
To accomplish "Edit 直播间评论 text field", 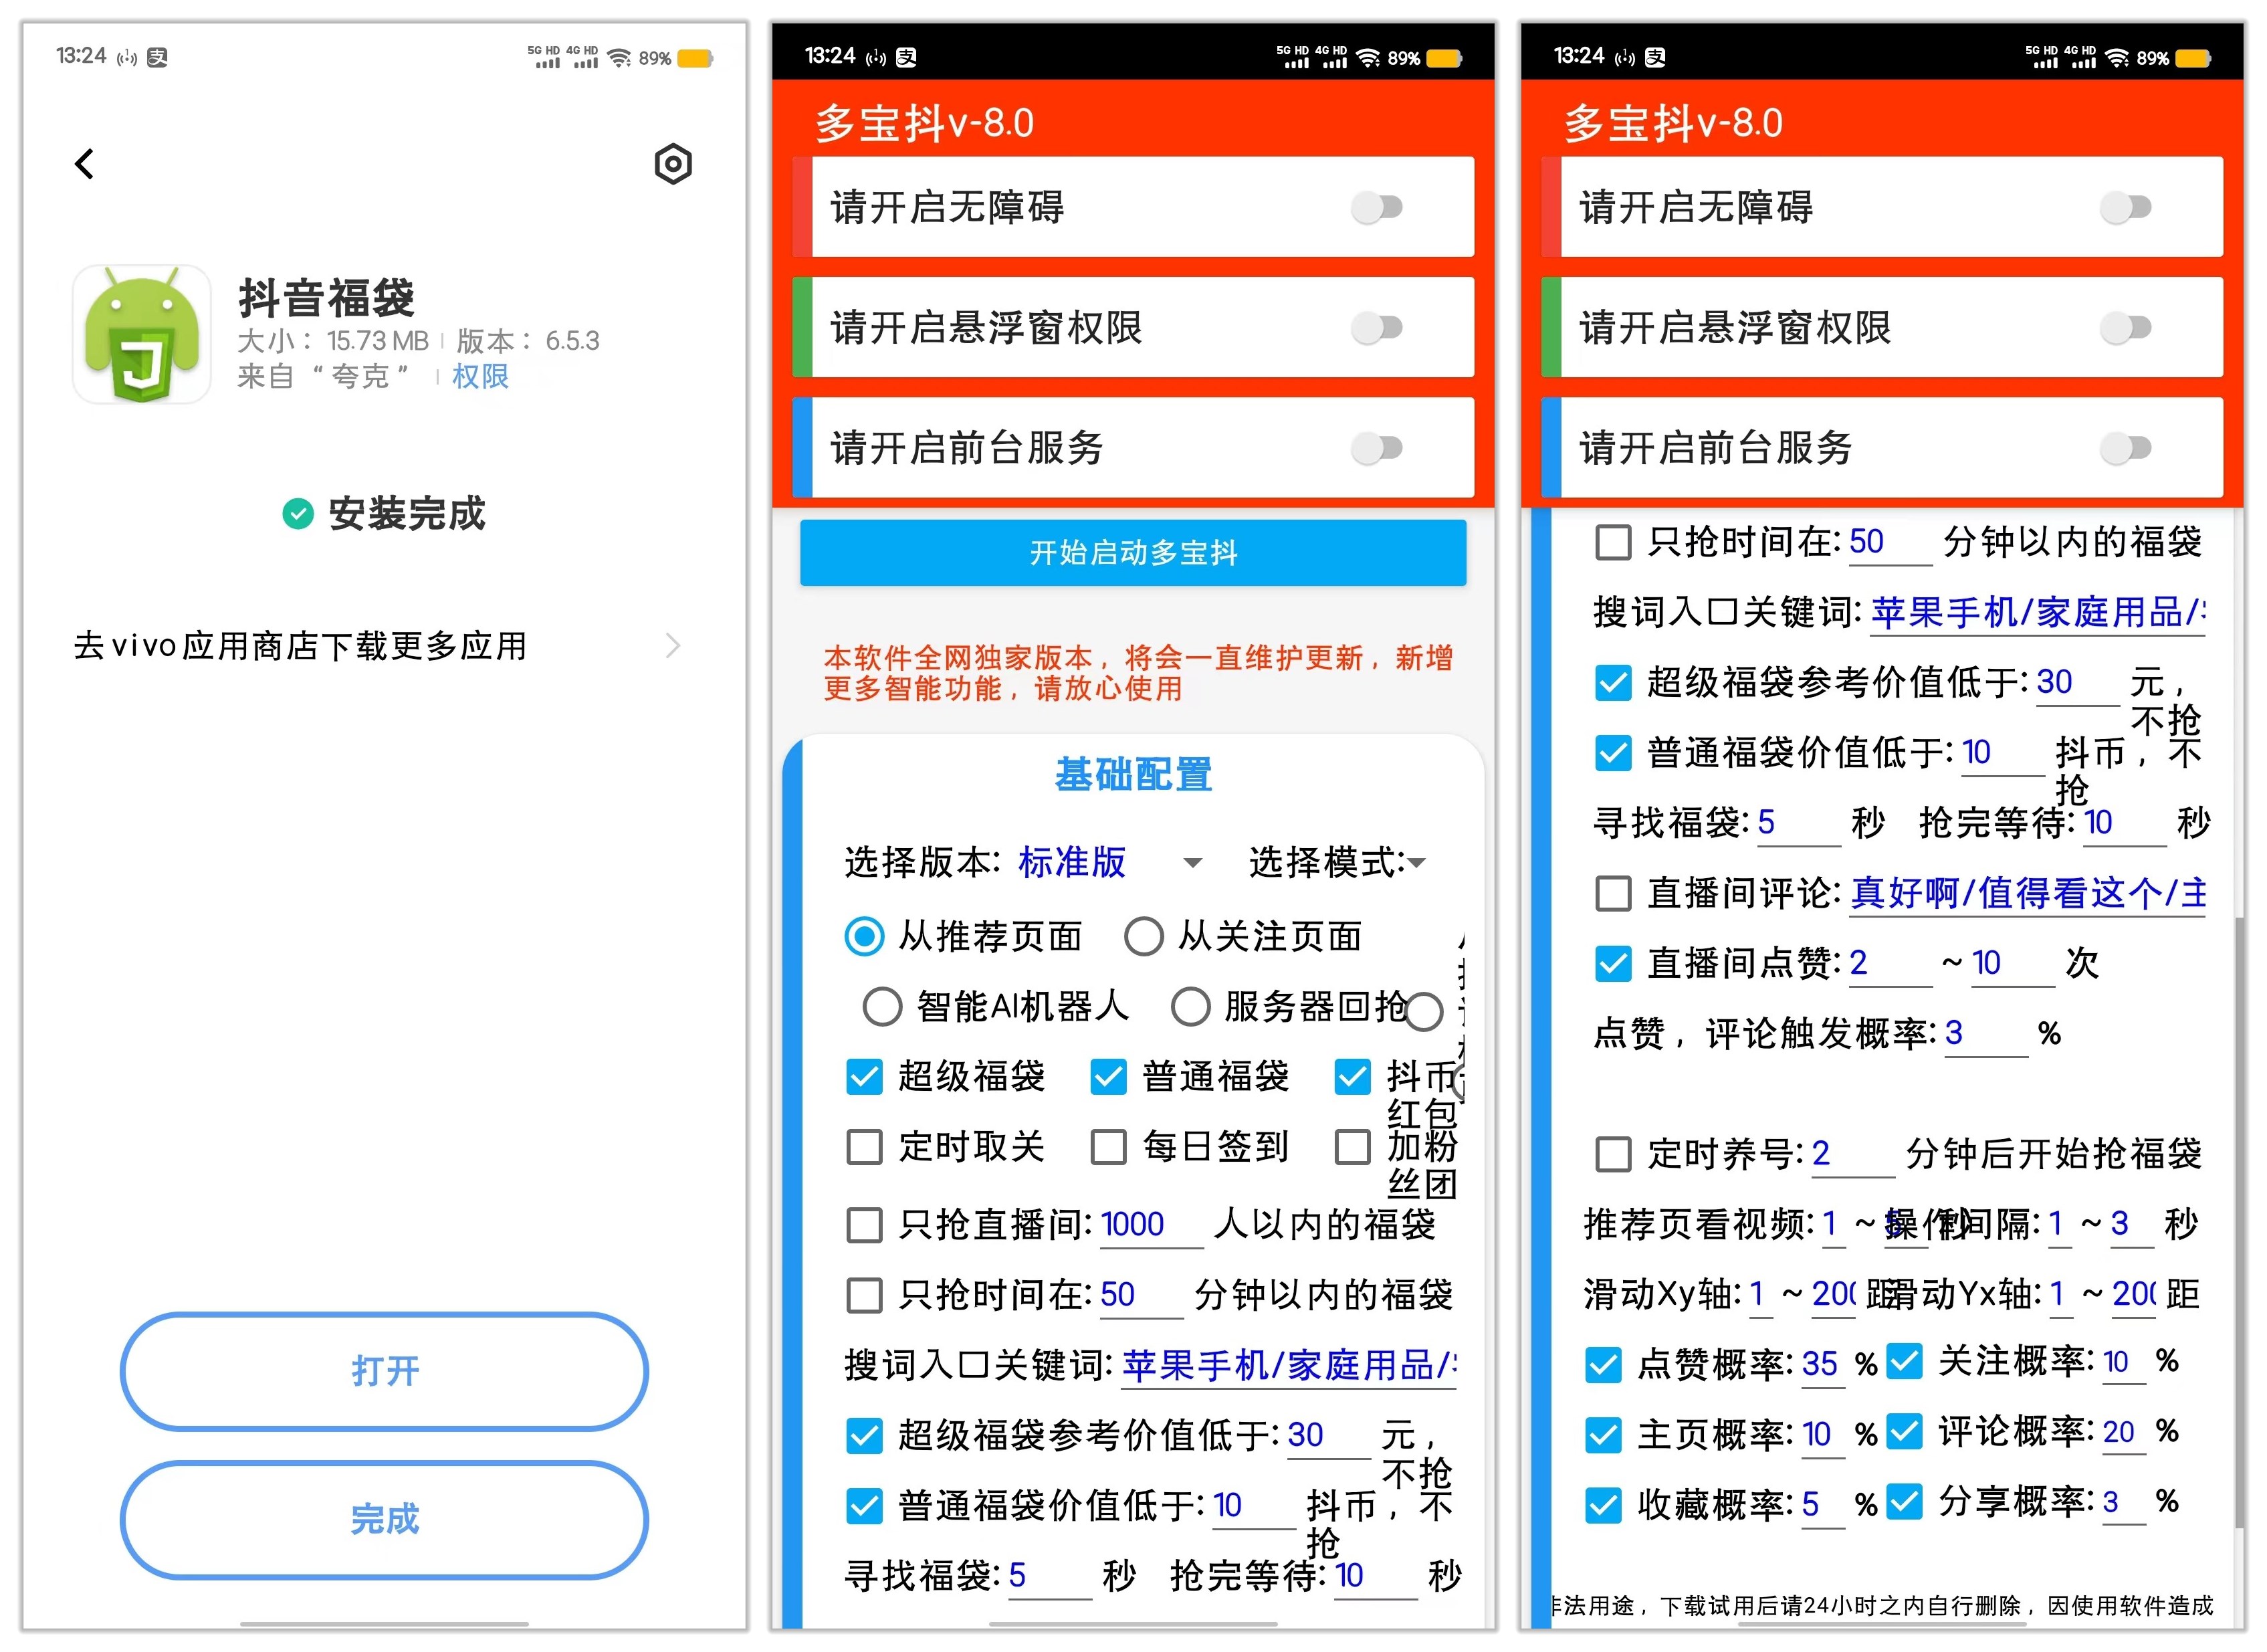I will (2027, 894).
